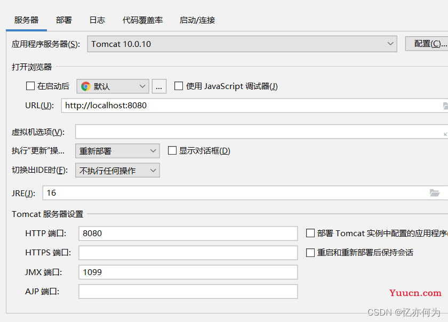This screenshot has width=448, height=322.
Task: Go to the 启动/连接 tab
Action: pos(197,20)
